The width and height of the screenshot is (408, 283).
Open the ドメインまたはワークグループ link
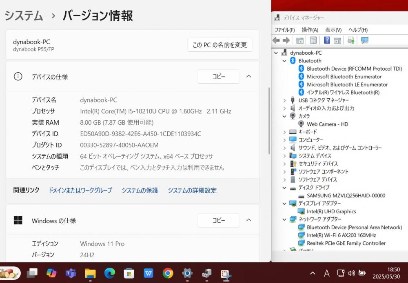(x=80, y=190)
